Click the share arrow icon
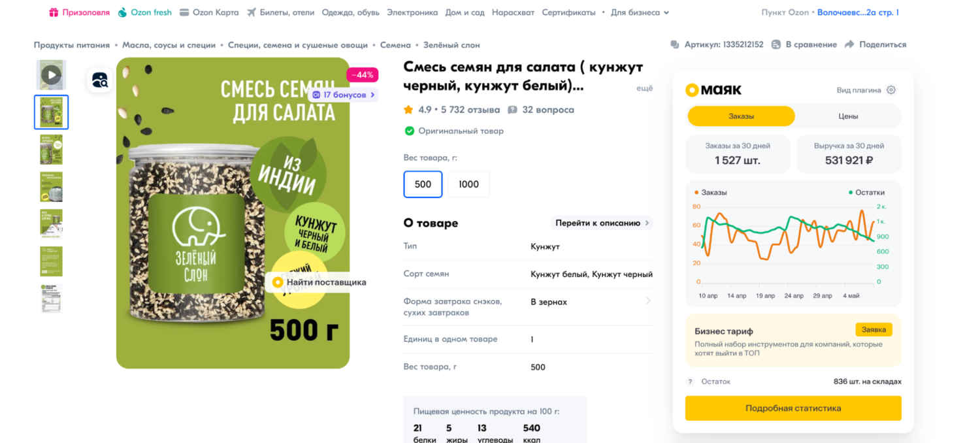 pyautogui.click(x=849, y=44)
